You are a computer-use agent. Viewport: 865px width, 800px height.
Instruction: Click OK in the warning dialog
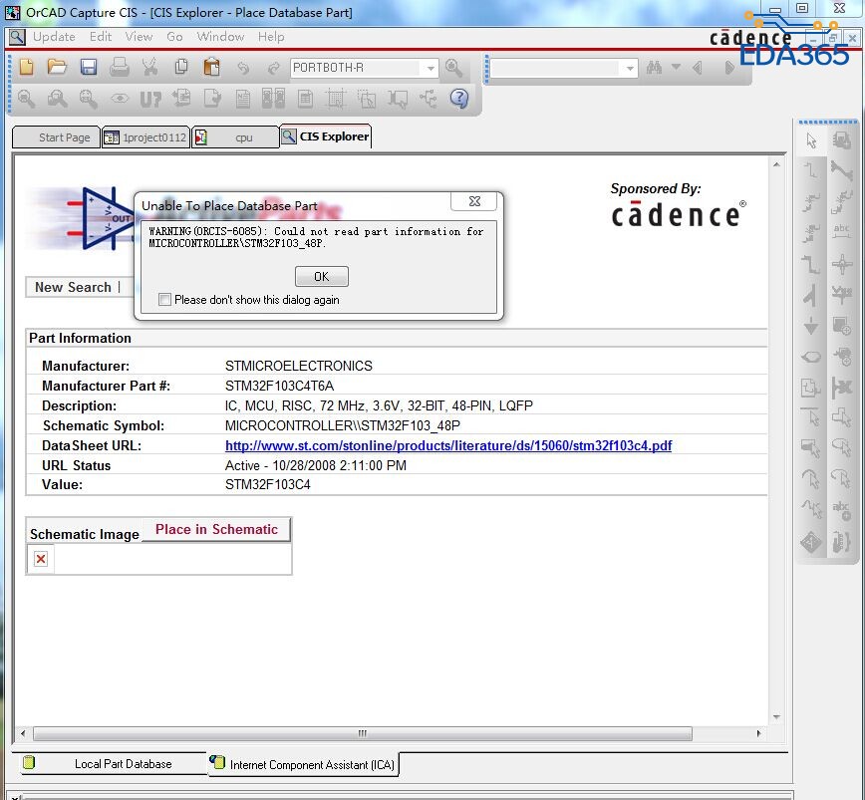(322, 276)
